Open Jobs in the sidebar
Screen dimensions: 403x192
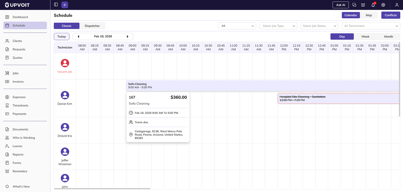click(25, 73)
